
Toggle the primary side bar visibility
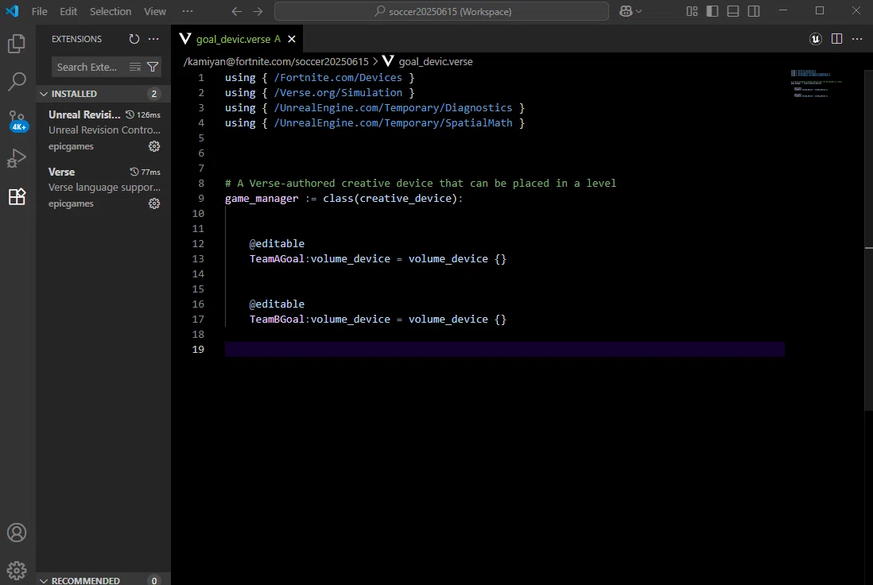(712, 11)
